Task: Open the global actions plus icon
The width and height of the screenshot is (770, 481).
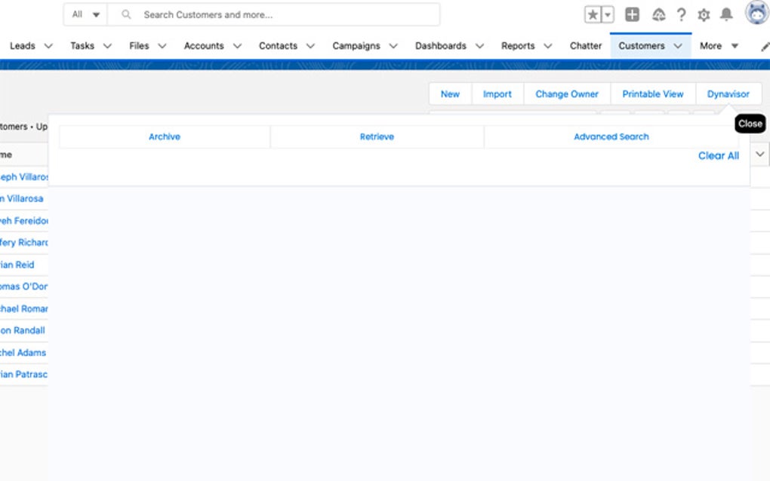Action: [x=632, y=14]
